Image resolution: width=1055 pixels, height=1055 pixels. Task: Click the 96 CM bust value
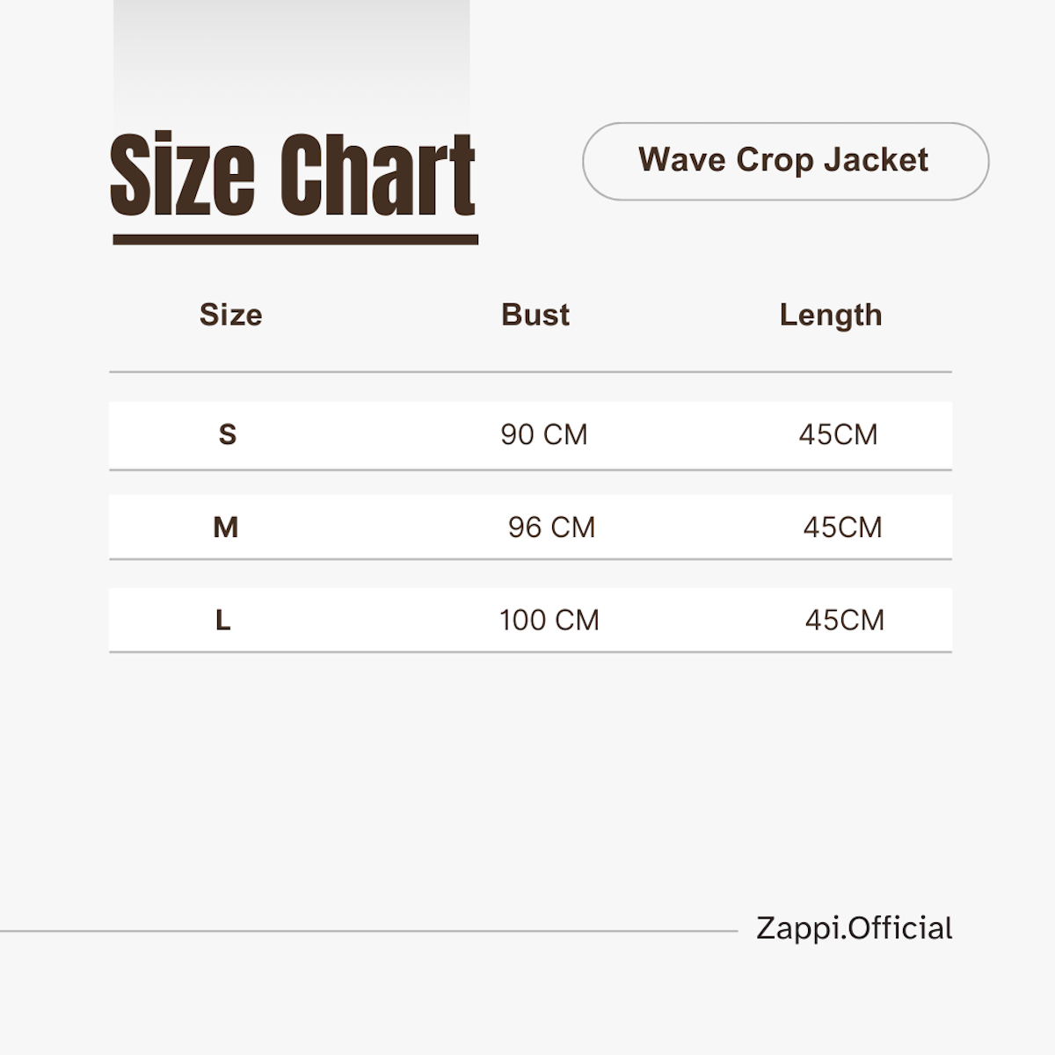click(552, 527)
